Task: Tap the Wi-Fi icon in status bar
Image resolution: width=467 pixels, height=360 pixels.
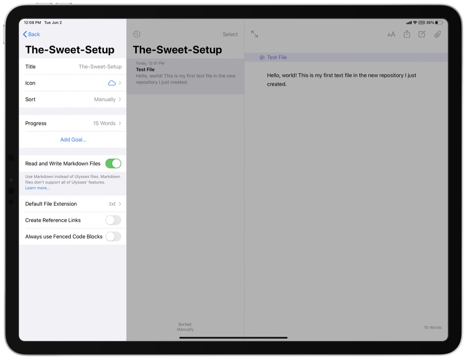Action: click(x=415, y=23)
